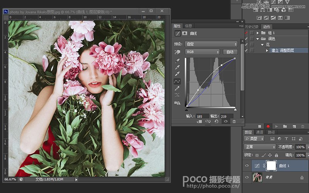Delete the Curves adjustment layer
The image size is (309, 193).
click(234, 122)
